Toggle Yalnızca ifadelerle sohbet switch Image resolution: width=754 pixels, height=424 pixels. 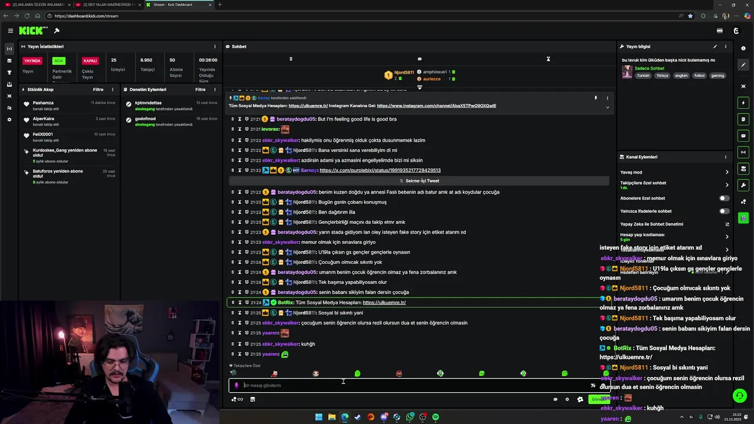(724, 211)
